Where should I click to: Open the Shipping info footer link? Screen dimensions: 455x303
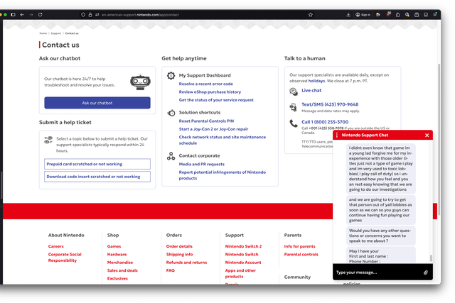point(179,255)
